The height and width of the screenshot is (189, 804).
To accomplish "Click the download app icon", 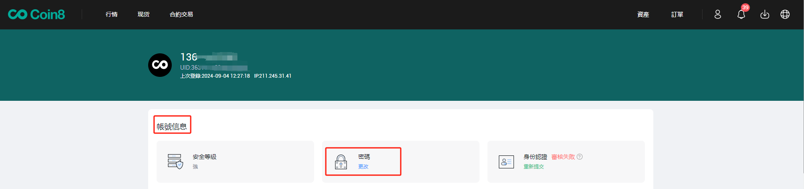I will 765,14.
